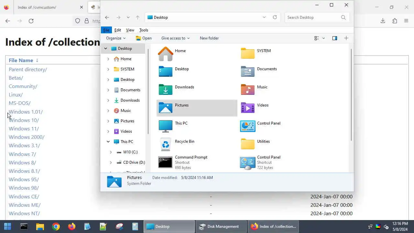Screen dimensions: 414x233
Task: Expand the SYSTEM tree node
Action: point(108,69)
